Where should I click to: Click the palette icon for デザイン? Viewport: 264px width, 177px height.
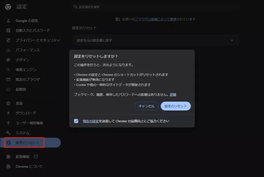coord(8,60)
